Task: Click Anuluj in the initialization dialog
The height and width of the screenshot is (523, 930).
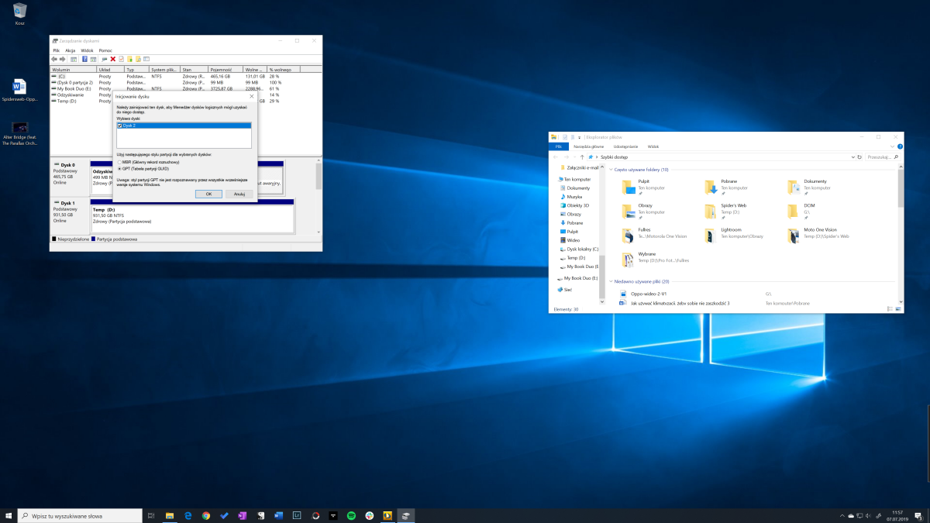Action: click(x=239, y=194)
